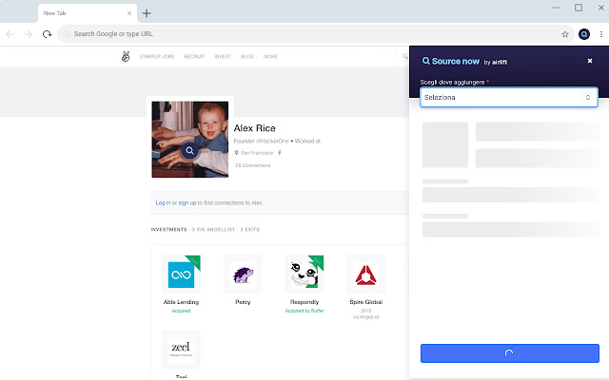Open the BLOG menu item
Image resolution: width=609 pixels, height=380 pixels.
(247, 57)
